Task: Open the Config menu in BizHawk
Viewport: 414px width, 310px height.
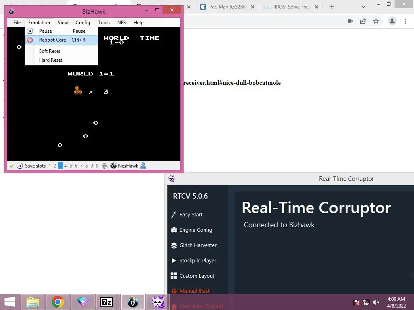Action: 82,23
